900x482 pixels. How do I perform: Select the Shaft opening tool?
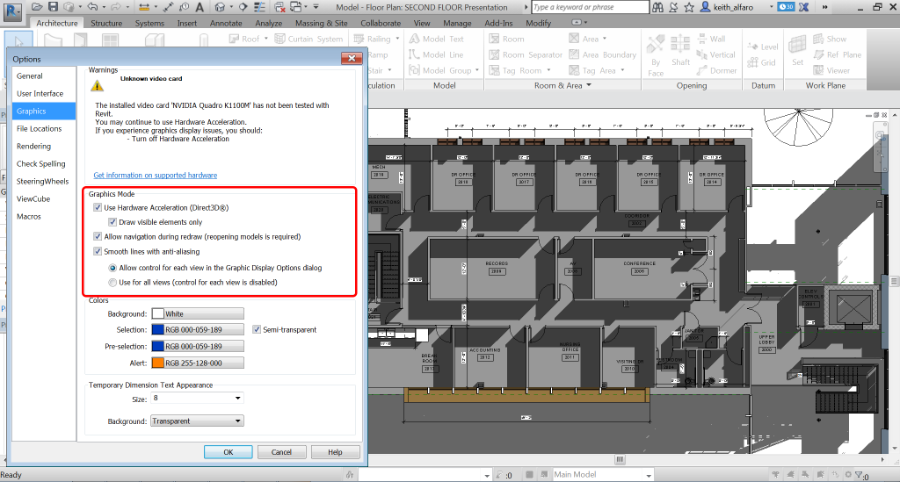(680, 47)
